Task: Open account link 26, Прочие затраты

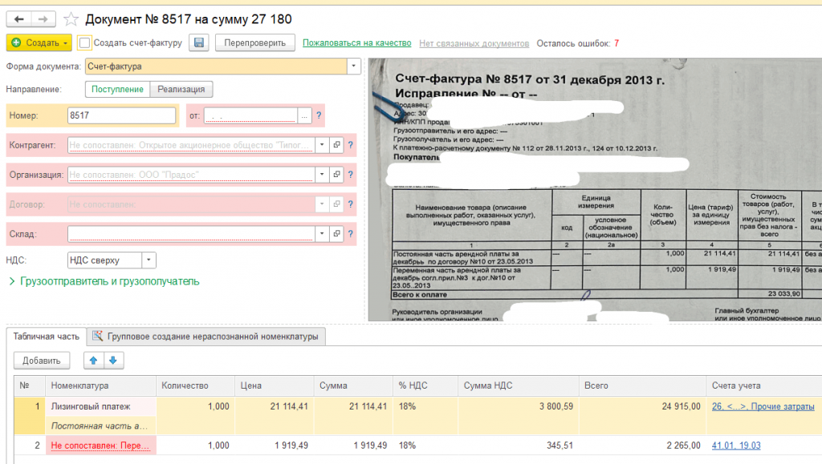Action: click(x=763, y=406)
